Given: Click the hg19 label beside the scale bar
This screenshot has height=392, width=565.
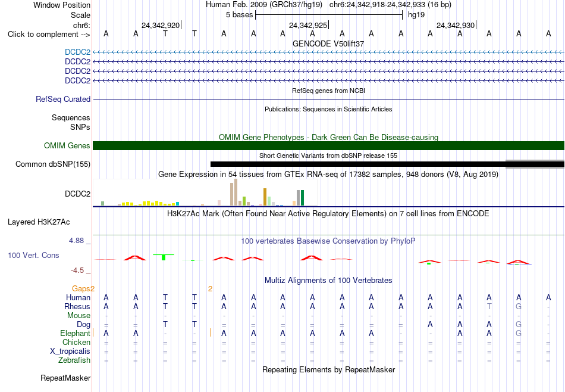Looking at the screenshot, I should [x=416, y=15].
